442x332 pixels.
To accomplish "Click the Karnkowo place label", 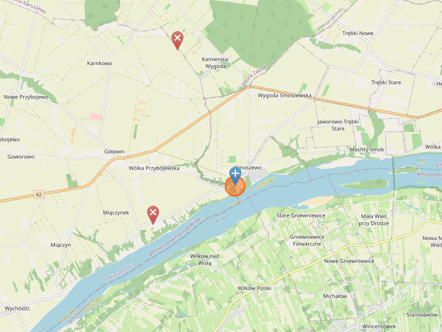I will (x=99, y=63).
